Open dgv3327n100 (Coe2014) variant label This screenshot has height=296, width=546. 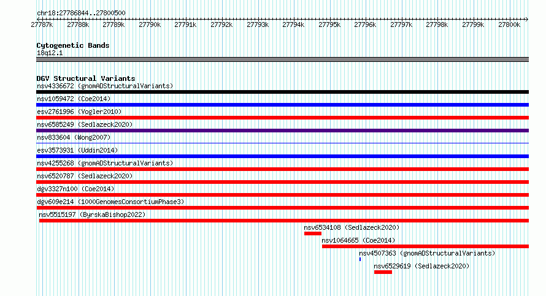click(x=75, y=189)
